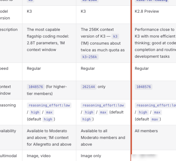Click the '(for higher-tier members)' note

point(47,90)
